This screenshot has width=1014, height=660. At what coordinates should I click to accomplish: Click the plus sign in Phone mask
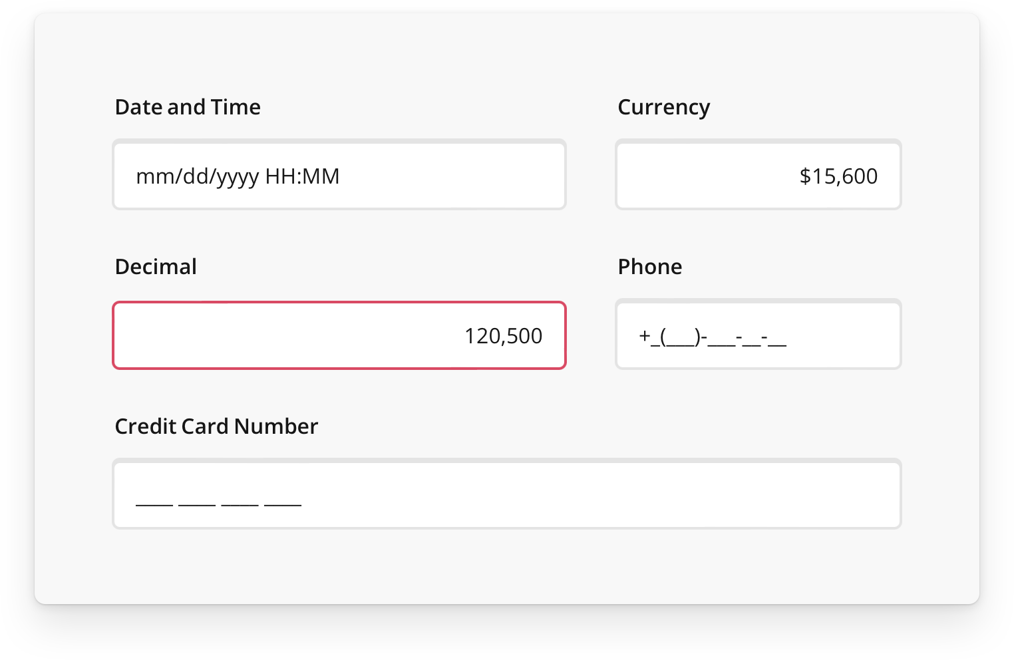pyautogui.click(x=644, y=336)
